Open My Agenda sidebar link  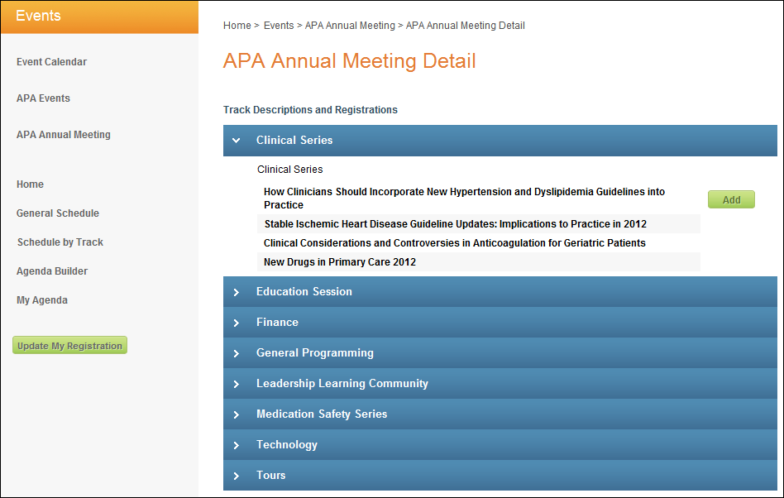[42, 300]
